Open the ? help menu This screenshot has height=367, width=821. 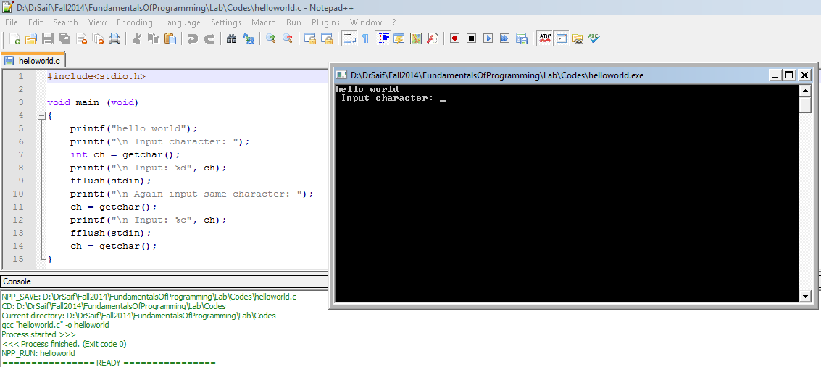pyautogui.click(x=393, y=22)
